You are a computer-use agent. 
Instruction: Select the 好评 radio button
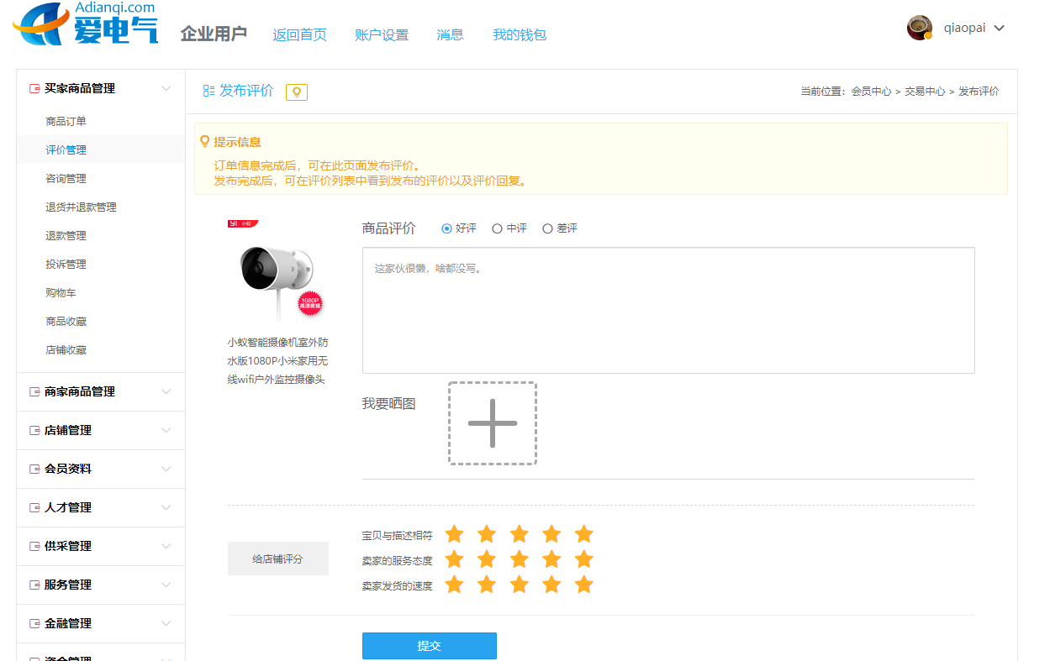point(447,228)
